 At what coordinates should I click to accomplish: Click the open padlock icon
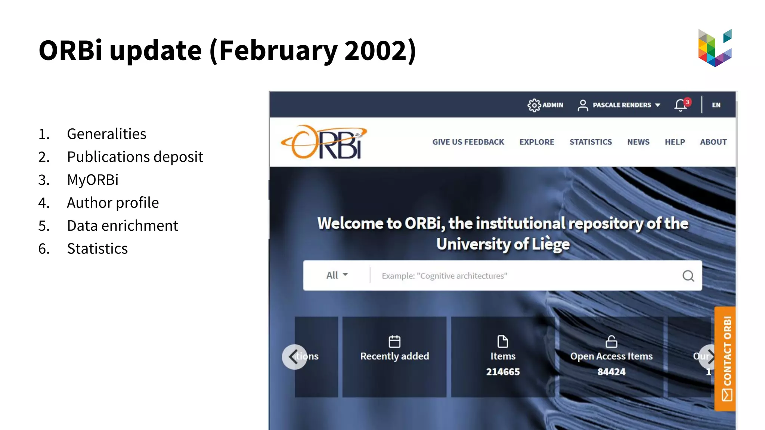click(x=611, y=342)
